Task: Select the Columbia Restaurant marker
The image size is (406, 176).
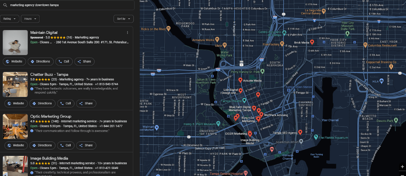Action: click(365, 45)
